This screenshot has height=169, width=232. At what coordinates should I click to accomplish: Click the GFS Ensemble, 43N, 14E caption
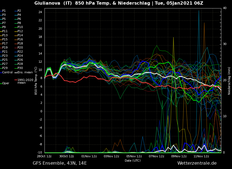coord(60,163)
